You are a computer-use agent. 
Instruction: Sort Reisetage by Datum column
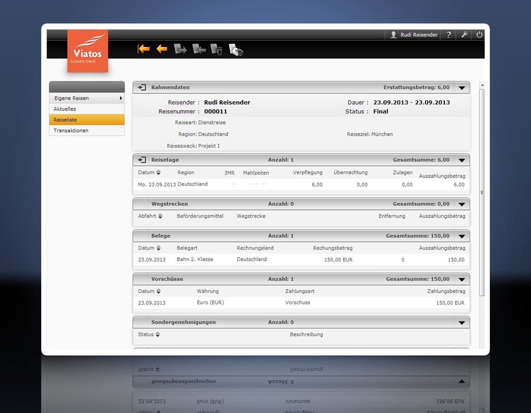(158, 172)
